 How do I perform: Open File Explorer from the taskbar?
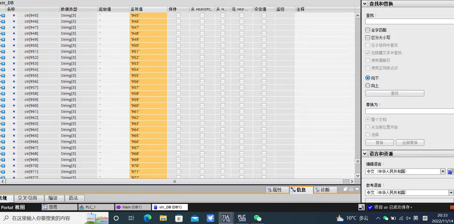click(x=163, y=218)
